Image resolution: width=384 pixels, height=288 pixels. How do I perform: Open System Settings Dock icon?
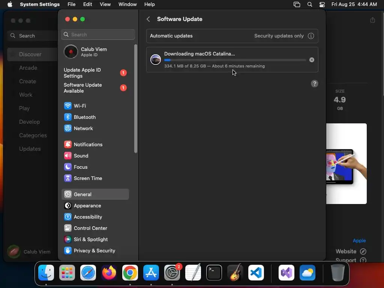click(x=172, y=273)
